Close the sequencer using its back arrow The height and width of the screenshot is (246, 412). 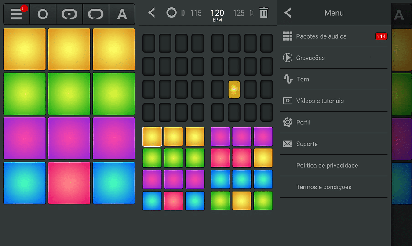click(152, 13)
